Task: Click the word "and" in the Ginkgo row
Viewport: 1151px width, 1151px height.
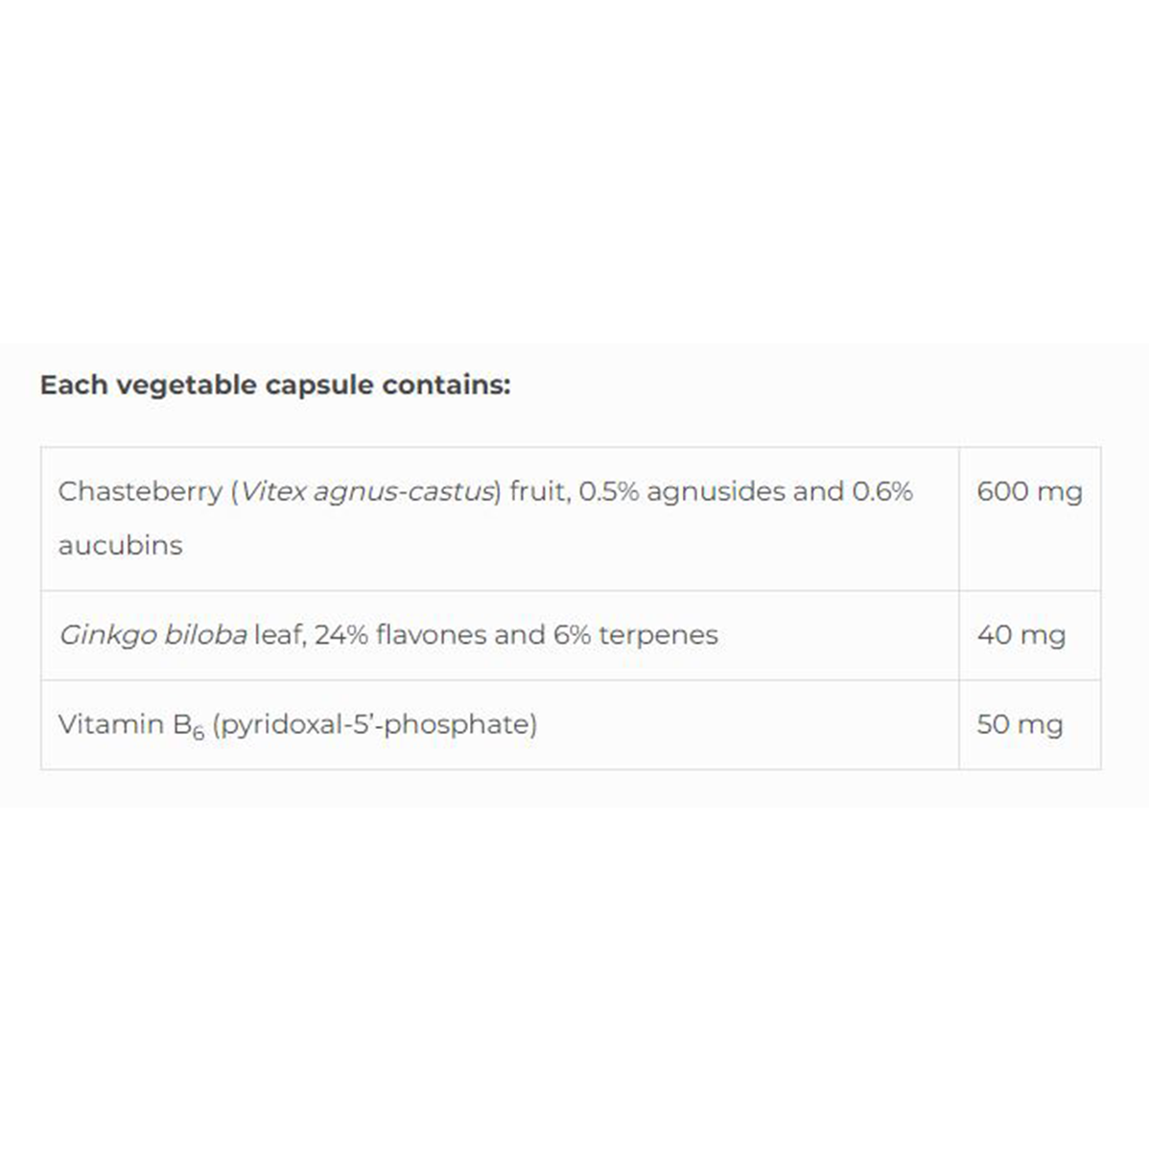Action: coord(519,635)
